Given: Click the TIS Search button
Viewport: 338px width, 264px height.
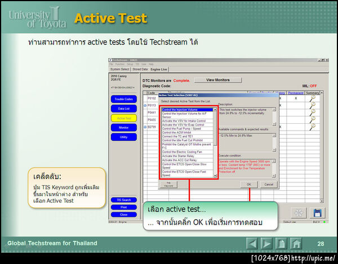Looking at the screenshot, I should click(x=124, y=200).
